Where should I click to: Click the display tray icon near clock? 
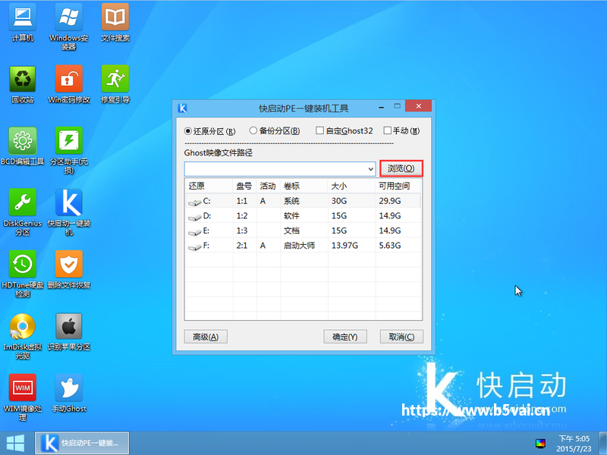540,444
